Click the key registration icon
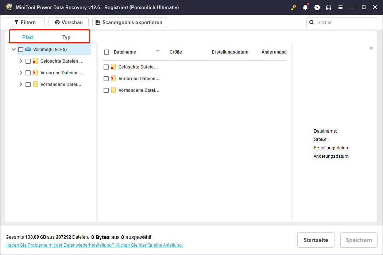The image size is (383, 255). point(293,8)
